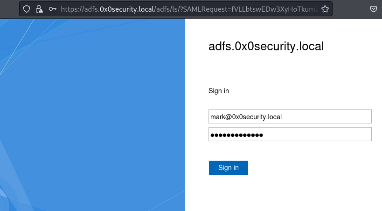The image size is (382, 211).
Task: Open the tracking protection shield icon
Action: click(x=27, y=9)
